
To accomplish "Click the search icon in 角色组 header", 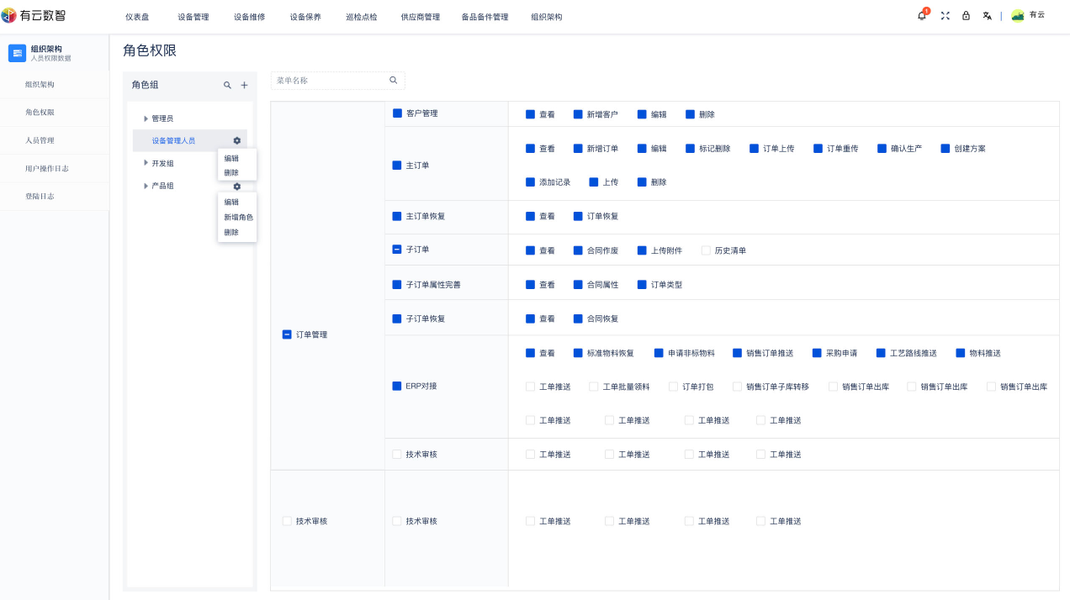I will tap(227, 85).
